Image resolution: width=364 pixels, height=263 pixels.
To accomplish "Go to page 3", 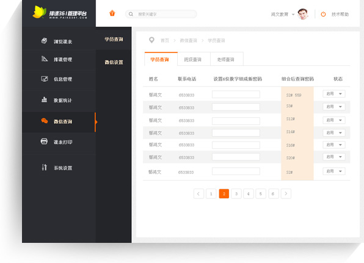I will 236,193.
